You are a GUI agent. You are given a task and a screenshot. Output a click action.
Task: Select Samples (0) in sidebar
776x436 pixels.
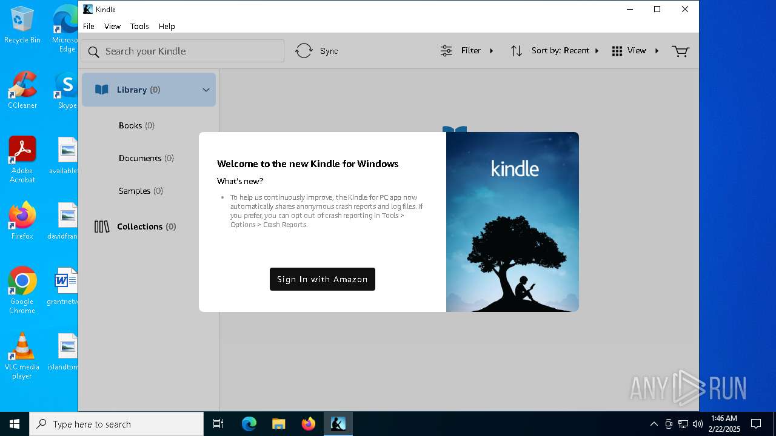pyautogui.click(x=141, y=191)
